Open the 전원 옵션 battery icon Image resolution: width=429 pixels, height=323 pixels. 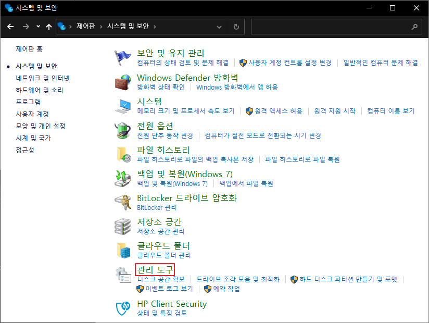click(122, 130)
